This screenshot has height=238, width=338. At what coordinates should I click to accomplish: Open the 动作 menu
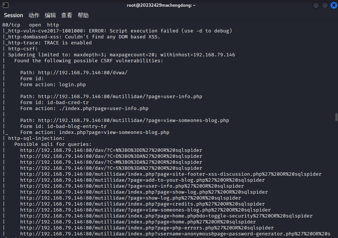(34, 15)
